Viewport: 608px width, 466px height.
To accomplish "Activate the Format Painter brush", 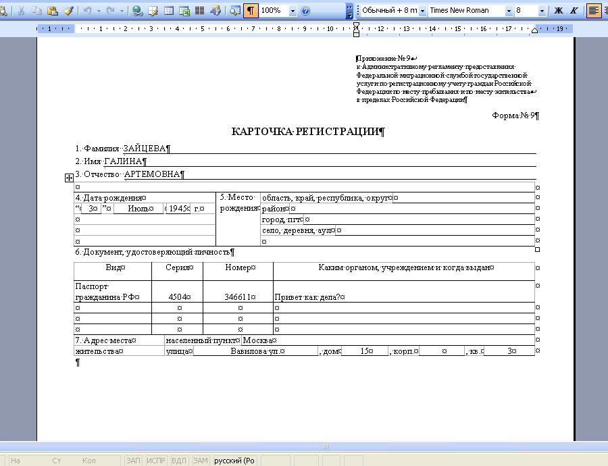I will (68, 10).
